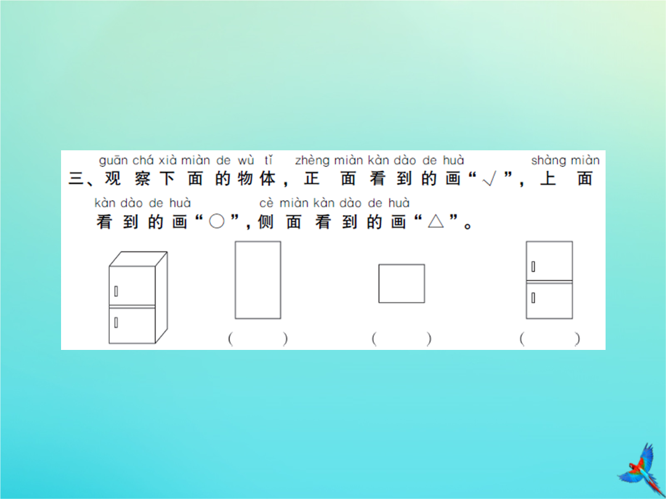Image resolution: width=666 pixels, height=499 pixels.
Task: Click the upper door handle on the 3D fridge
Action: pos(116,290)
